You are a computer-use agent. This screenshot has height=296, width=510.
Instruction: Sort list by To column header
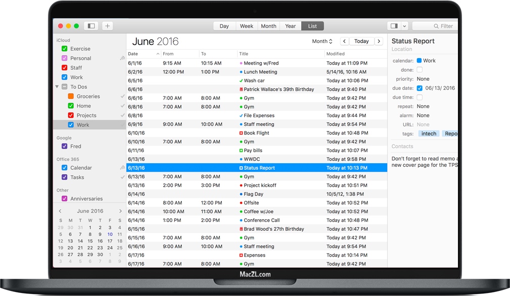(218, 54)
